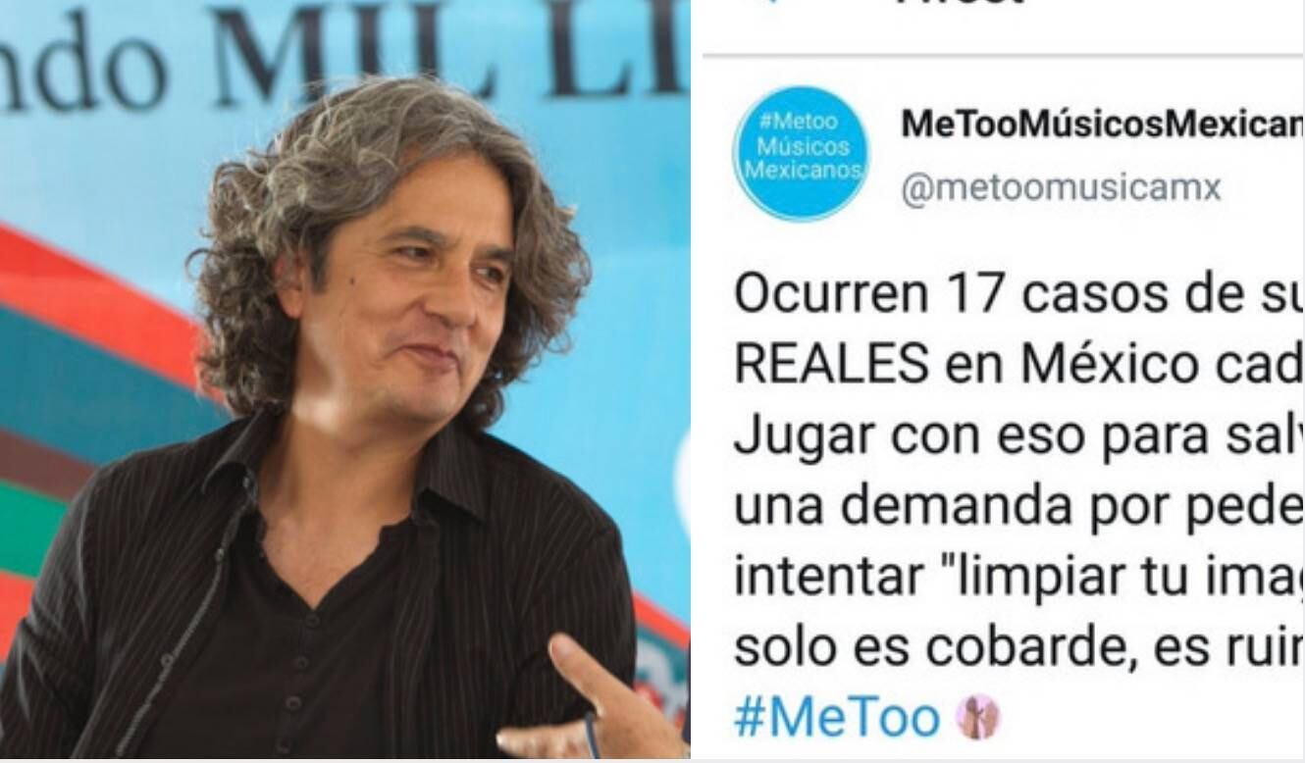Open the #Metoo Músicos Mexicanos profile avatar
Viewport: 1305px width, 763px height.
point(801,152)
